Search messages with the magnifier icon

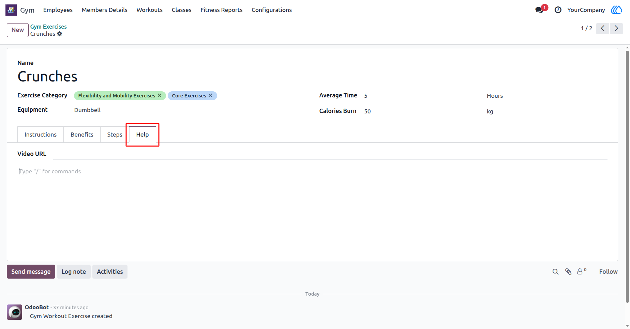[556, 271]
